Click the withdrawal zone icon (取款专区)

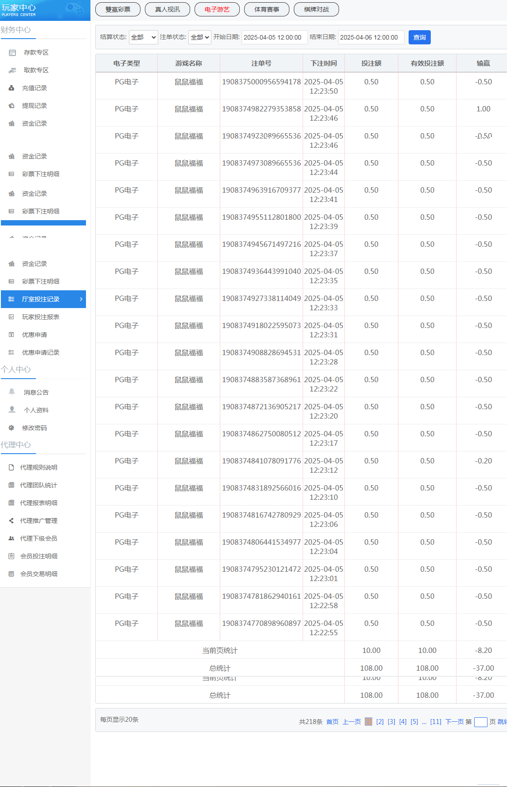(x=12, y=70)
